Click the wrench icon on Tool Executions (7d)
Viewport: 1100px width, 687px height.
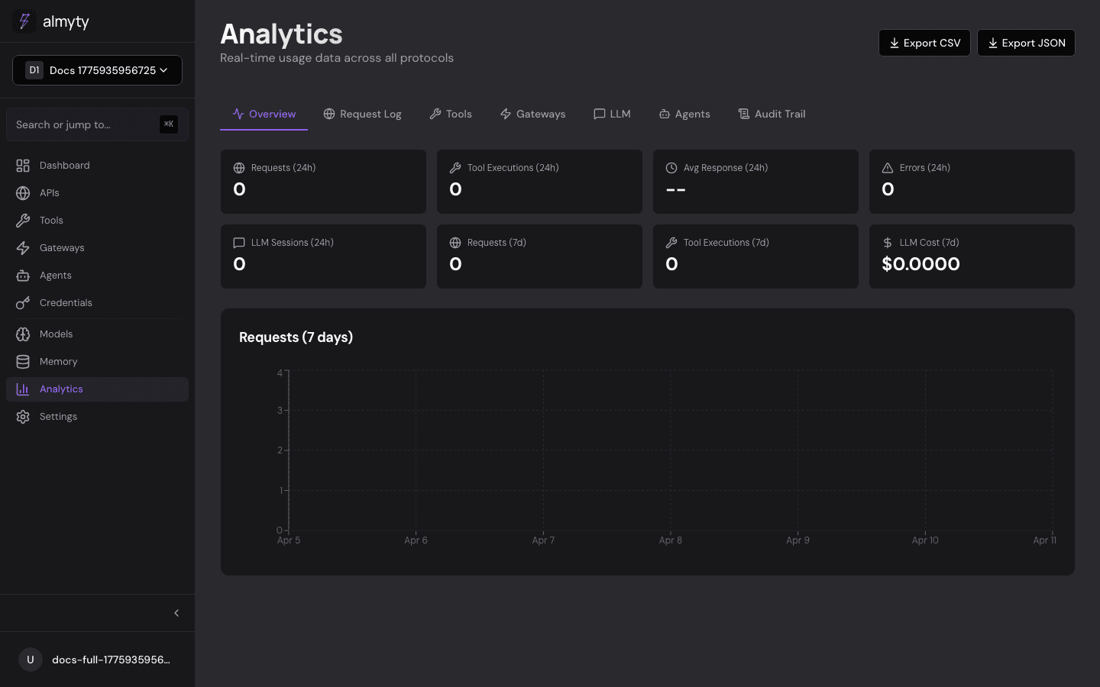(x=671, y=243)
